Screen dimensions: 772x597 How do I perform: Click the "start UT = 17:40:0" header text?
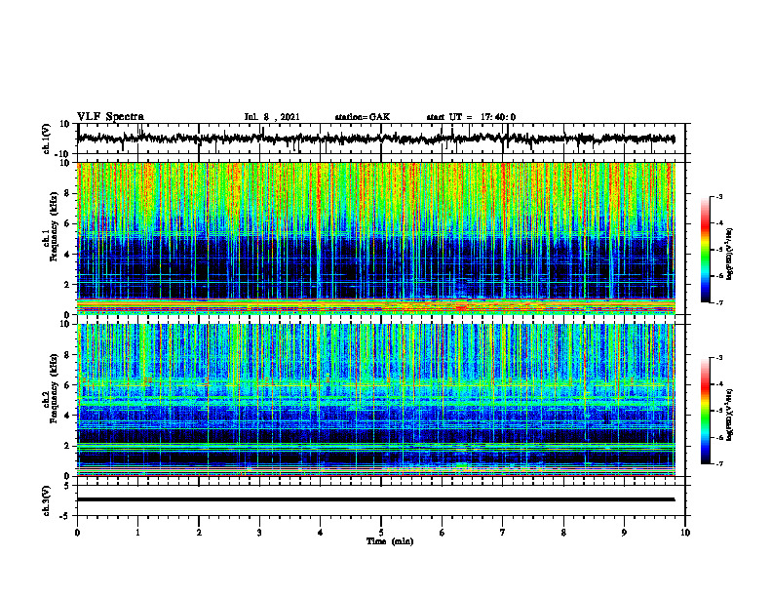[x=471, y=117]
